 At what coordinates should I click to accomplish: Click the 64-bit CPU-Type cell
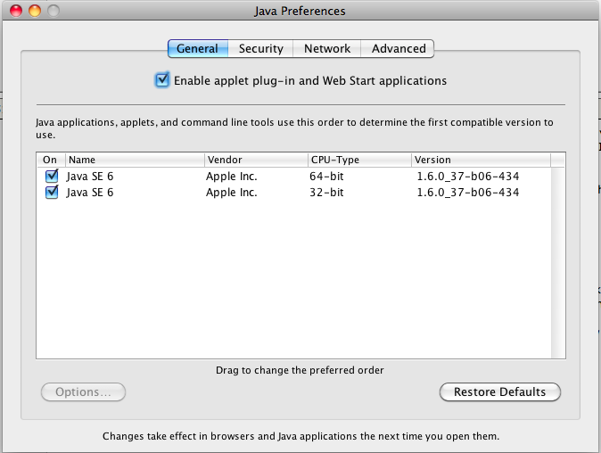326,177
